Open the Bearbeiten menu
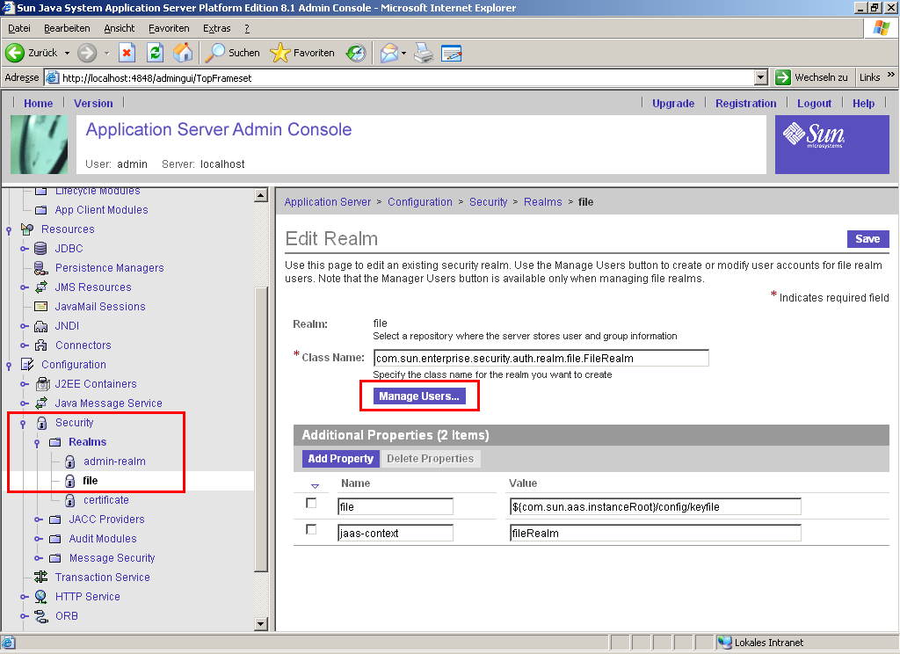This screenshot has width=900, height=654. click(67, 28)
